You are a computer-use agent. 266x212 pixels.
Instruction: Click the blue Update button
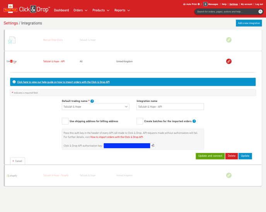coord(245,156)
